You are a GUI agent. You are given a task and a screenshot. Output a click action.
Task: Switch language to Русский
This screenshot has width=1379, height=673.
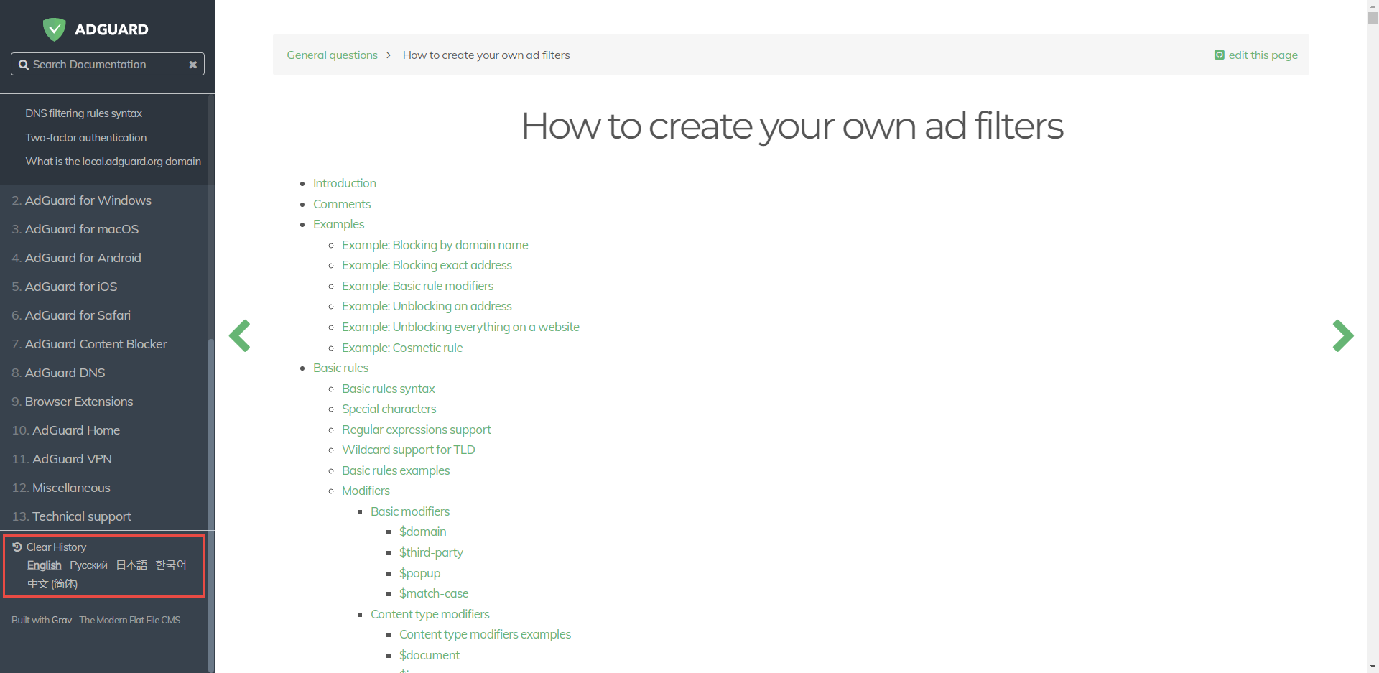click(88, 565)
